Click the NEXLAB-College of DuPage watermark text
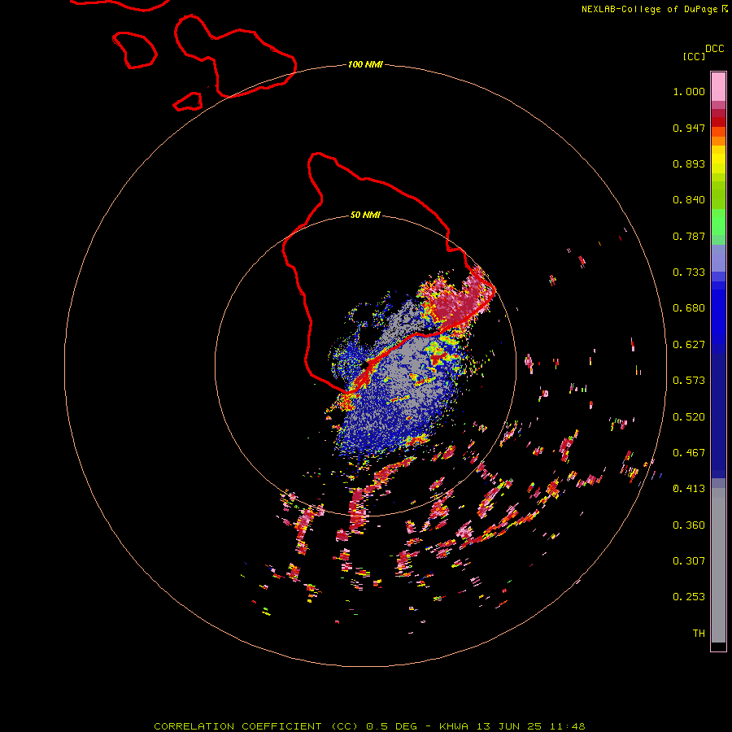Screen dimensions: 732x732 click(655, 9)
